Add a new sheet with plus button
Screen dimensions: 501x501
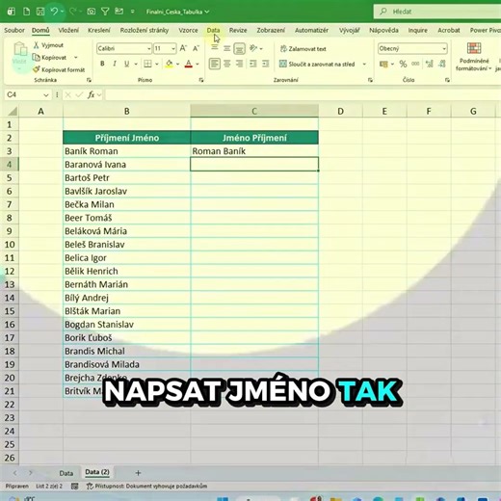tap(138, 473)
